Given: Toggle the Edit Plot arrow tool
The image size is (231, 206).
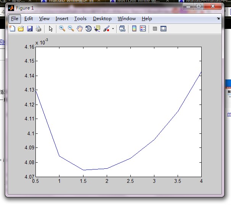Looking at the screenshot, I should (x=51, y=29).
